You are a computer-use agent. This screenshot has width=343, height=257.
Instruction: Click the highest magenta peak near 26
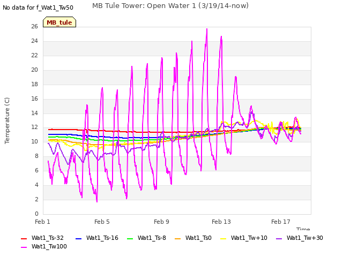pos(207,29)
